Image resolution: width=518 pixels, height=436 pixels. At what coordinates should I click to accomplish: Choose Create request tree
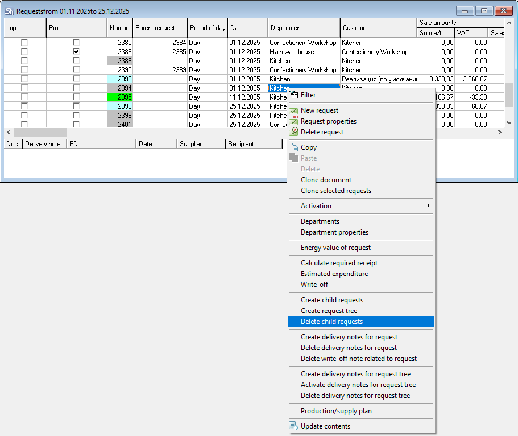tap(329, 311)
